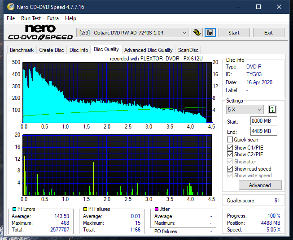Toggle Show C2/PIF checkbox
The image size is (293, 240).
click(230, 154)
